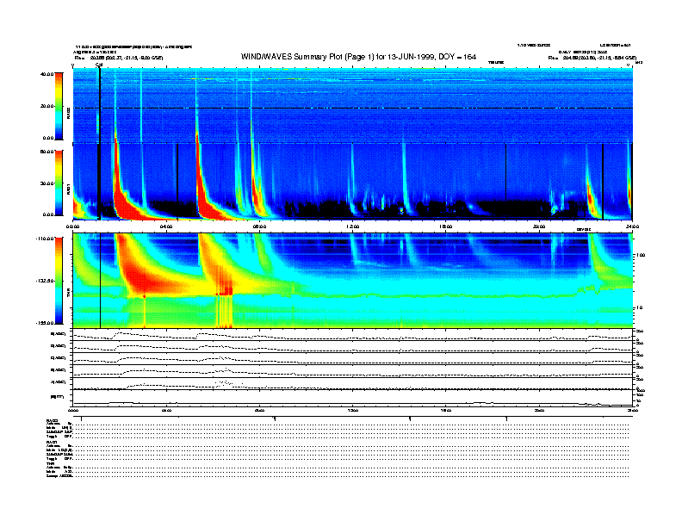The height and width of the screenshot is (527, 682).
Task: Click the 12:00 label on the bottom time axis
Action: point(352,410)
